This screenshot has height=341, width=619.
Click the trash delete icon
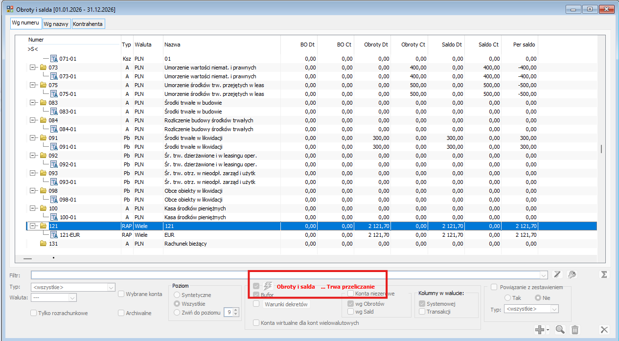[575, 330]
